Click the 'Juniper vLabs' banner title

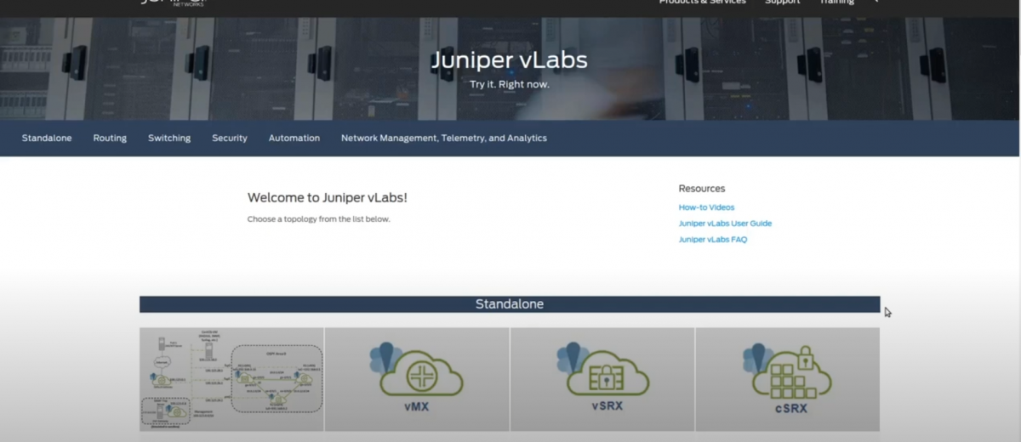pos(509,61)
